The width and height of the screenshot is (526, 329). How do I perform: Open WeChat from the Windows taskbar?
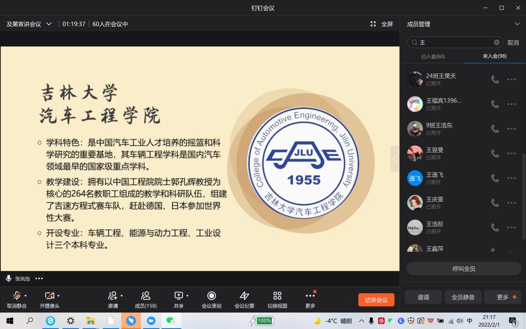(171, 321)
